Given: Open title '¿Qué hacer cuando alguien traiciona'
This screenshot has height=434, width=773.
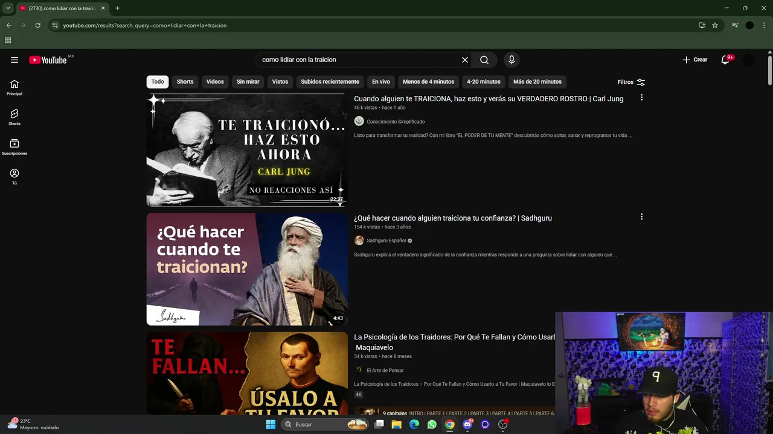Looking at the screenshot, I should [x=453, y=218].
